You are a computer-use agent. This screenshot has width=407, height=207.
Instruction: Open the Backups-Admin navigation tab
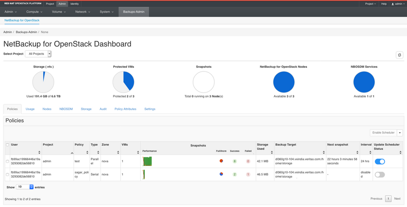pos(134,12)
